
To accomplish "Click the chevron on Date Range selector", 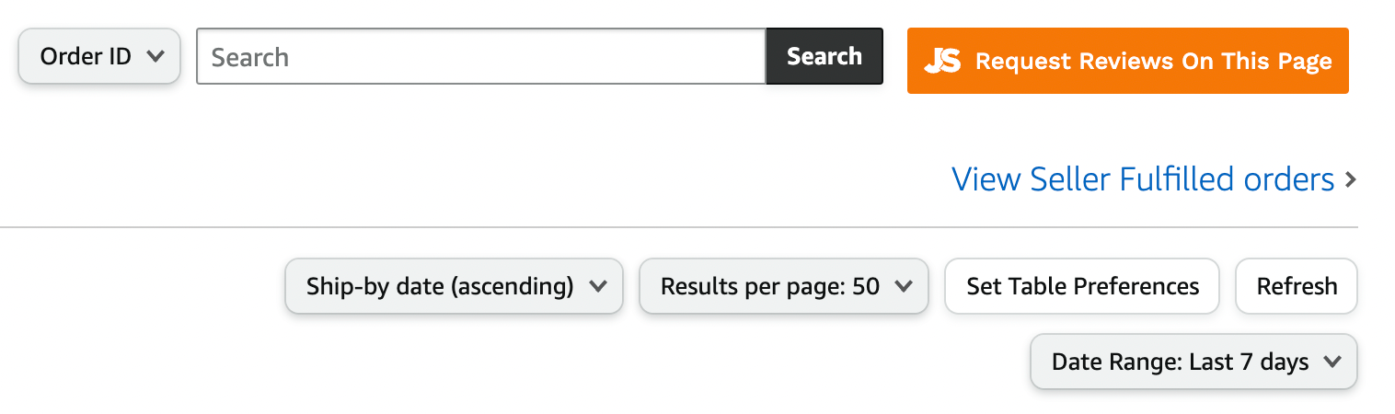I will pyautogui.click(x=1332, y=362).
